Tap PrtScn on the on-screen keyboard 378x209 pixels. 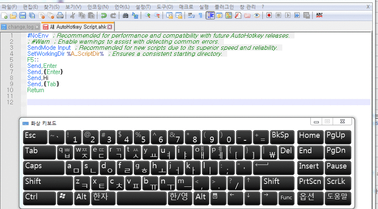click(x=310, y=183)
